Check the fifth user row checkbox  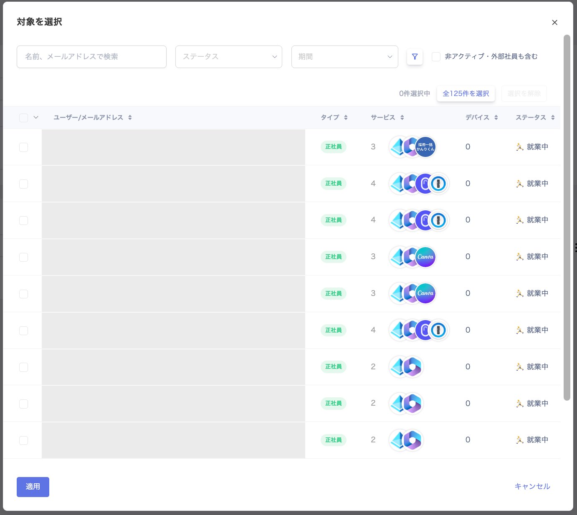tap(23, 294)
